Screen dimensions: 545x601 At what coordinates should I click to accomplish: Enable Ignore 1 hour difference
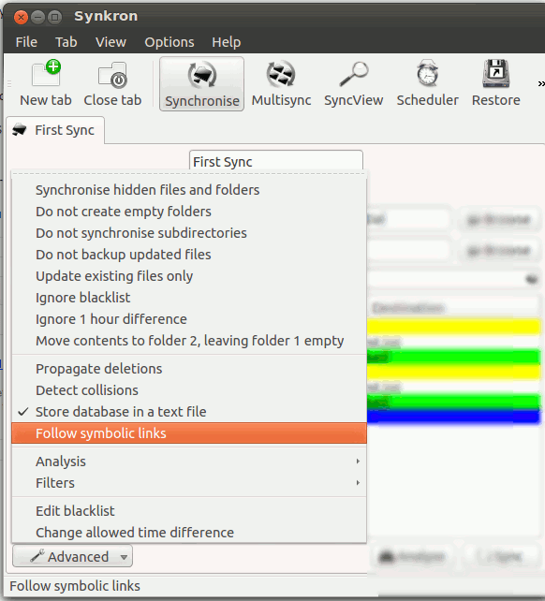[x=189, y=318]
